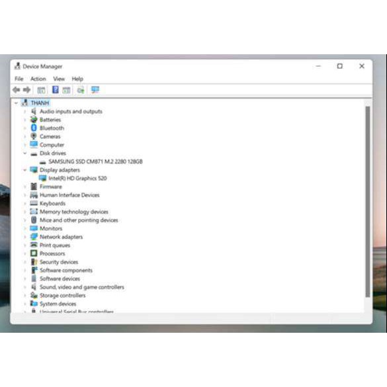Click the Human Interface Devices icon
The width and height of the screenshot is (387, 387).
click(x=34, y=195)
